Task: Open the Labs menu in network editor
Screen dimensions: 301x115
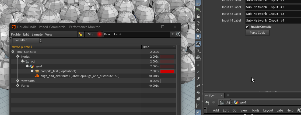Action: pos(280,110)
